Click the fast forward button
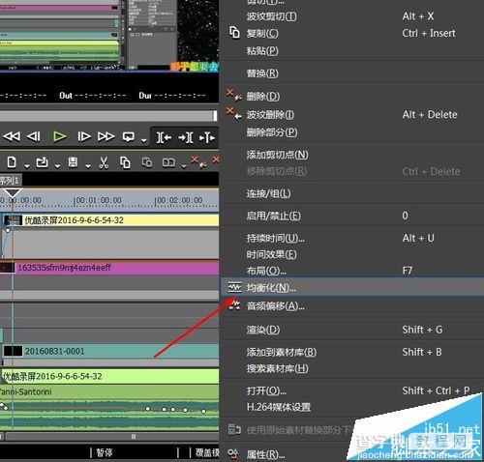 point(106,137)
